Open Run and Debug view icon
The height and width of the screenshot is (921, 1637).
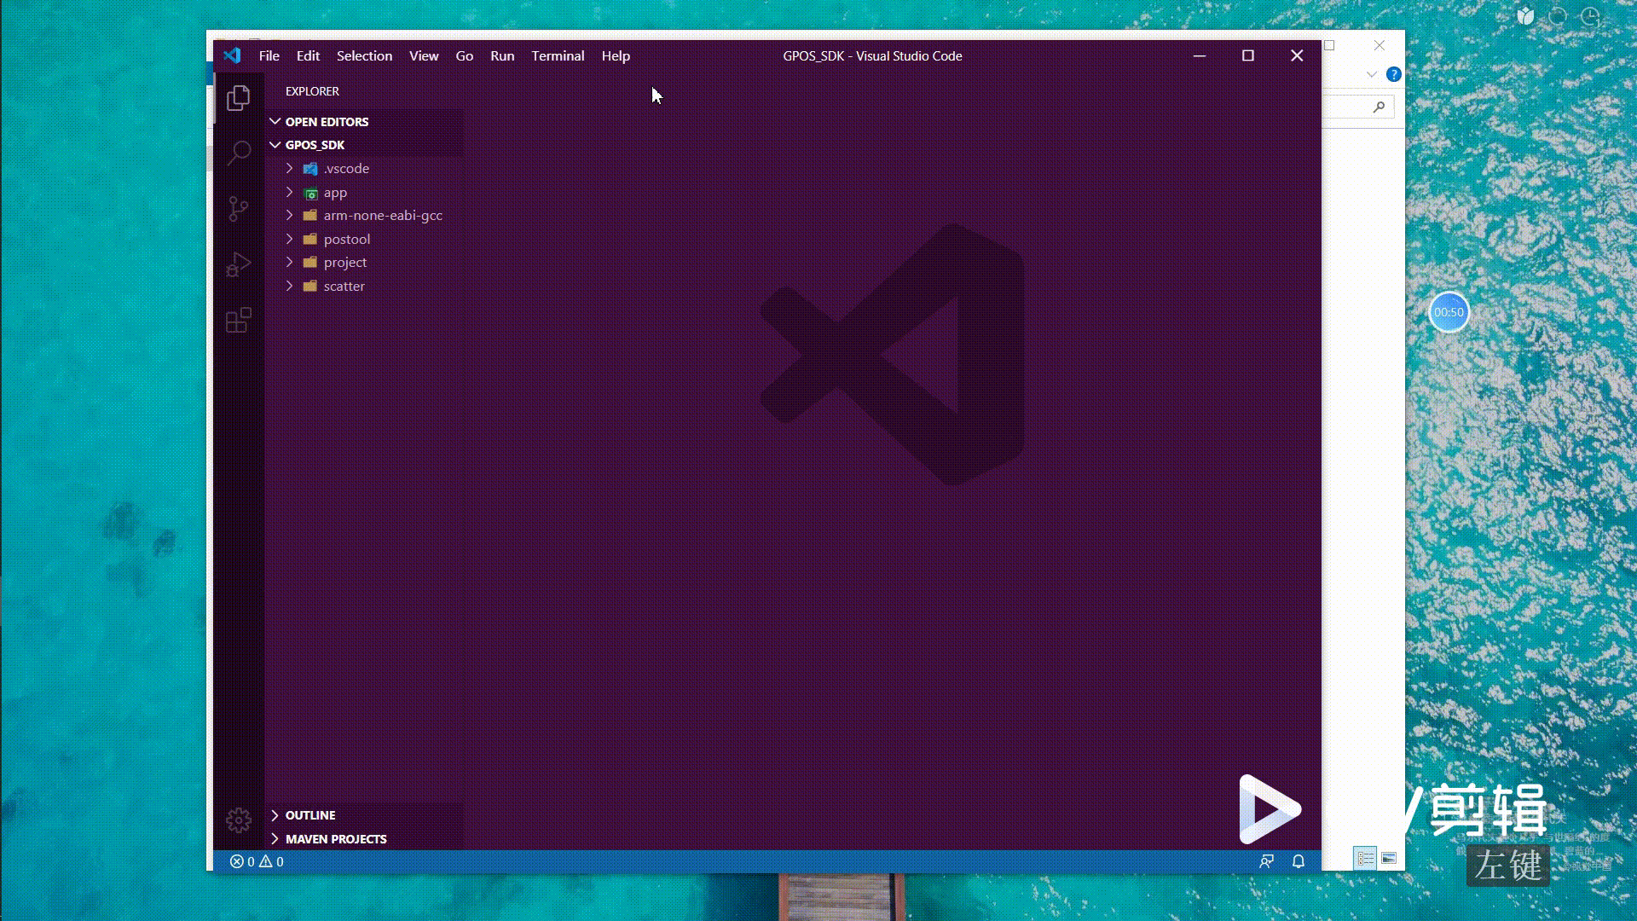pyautogui.click(x=239, y=264)
